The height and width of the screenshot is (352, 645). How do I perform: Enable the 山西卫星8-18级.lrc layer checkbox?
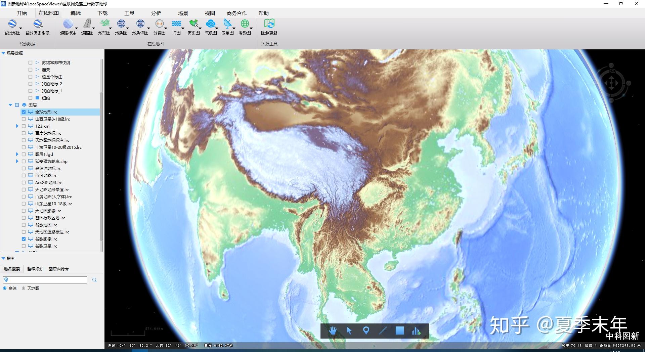pyautogui.click(x=24, y=119)
